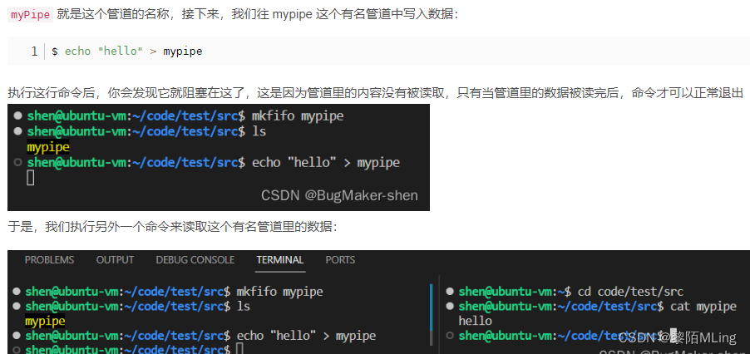Click line number 1 in the code block
The width and height of the screenshot is (750, 354).
(34, 51)
